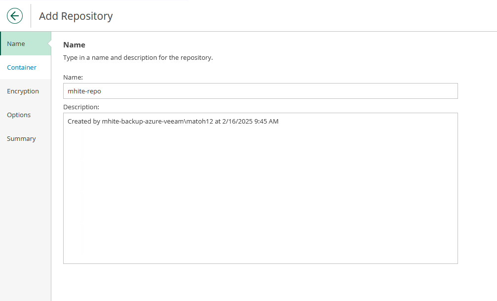Click the "Name:" field label
The image size is (497, 301).
click(x=73, y=77)
